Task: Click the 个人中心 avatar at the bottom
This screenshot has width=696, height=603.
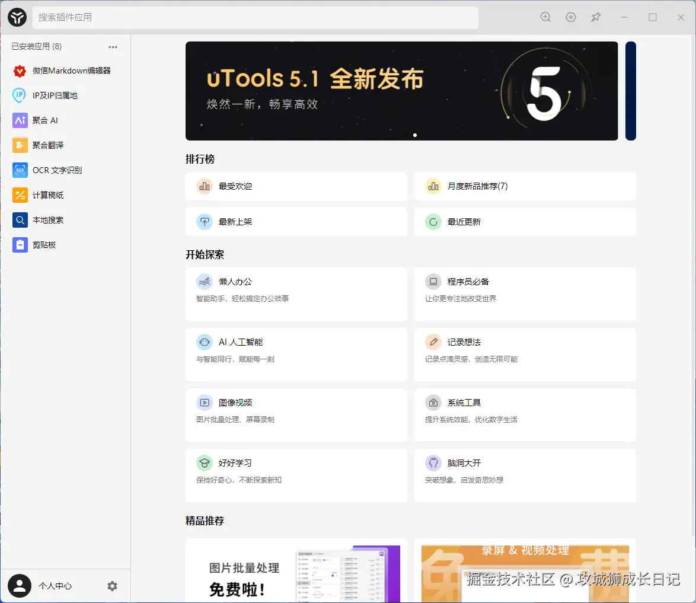Action: click(20, 586)
